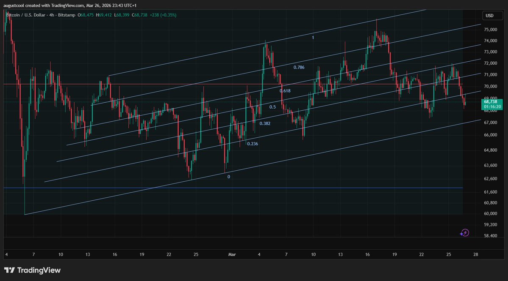Screen dimensions: 508x281
Task: Click the change value +238 (+0.35%)
Action: click(163, 15)
